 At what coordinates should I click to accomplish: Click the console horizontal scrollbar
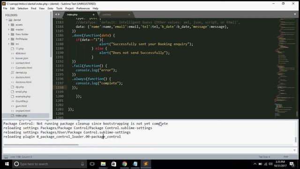click(41, 145)
